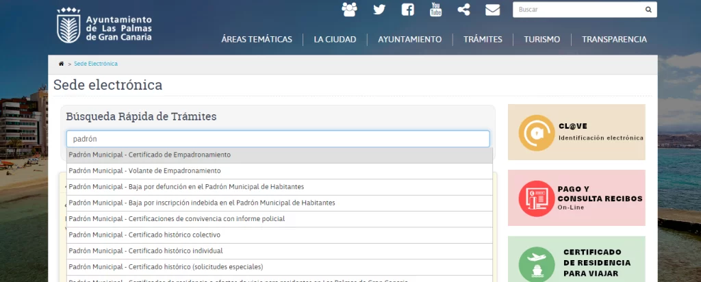Image resolution: width=701 pixels, height=282 pixels.
Task: Click the envelope contact icon
Action: click(x=493, y=10)
